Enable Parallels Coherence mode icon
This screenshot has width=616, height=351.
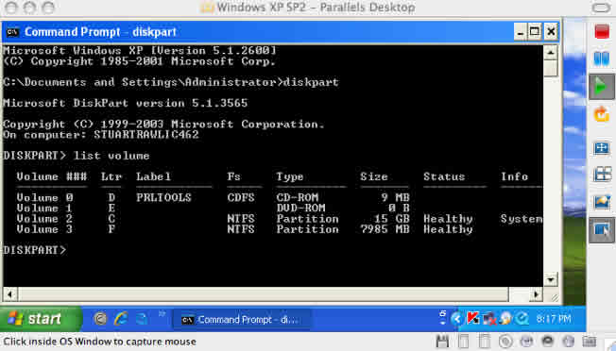(x=602, y=175)
